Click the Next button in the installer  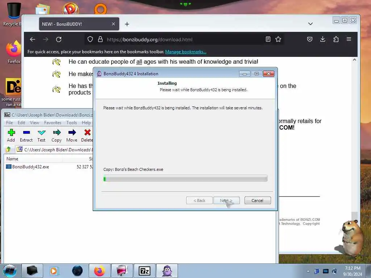click(226, 201)
